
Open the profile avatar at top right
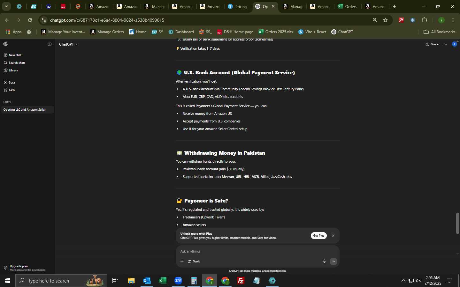pos(455,44)
